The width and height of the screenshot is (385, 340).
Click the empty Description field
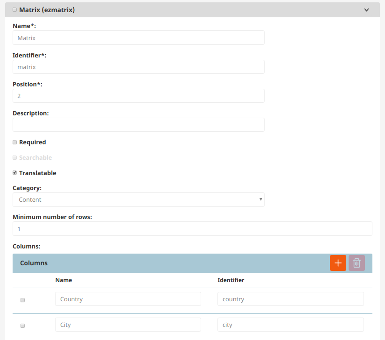138,125
